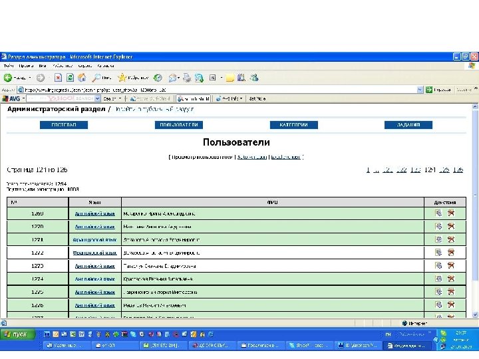The height and width of the screenshot is (359, 479).
Task: Click the ПОЛЬЗОВАТЕЛИ navigation button
Action: (x=179, y=125)
